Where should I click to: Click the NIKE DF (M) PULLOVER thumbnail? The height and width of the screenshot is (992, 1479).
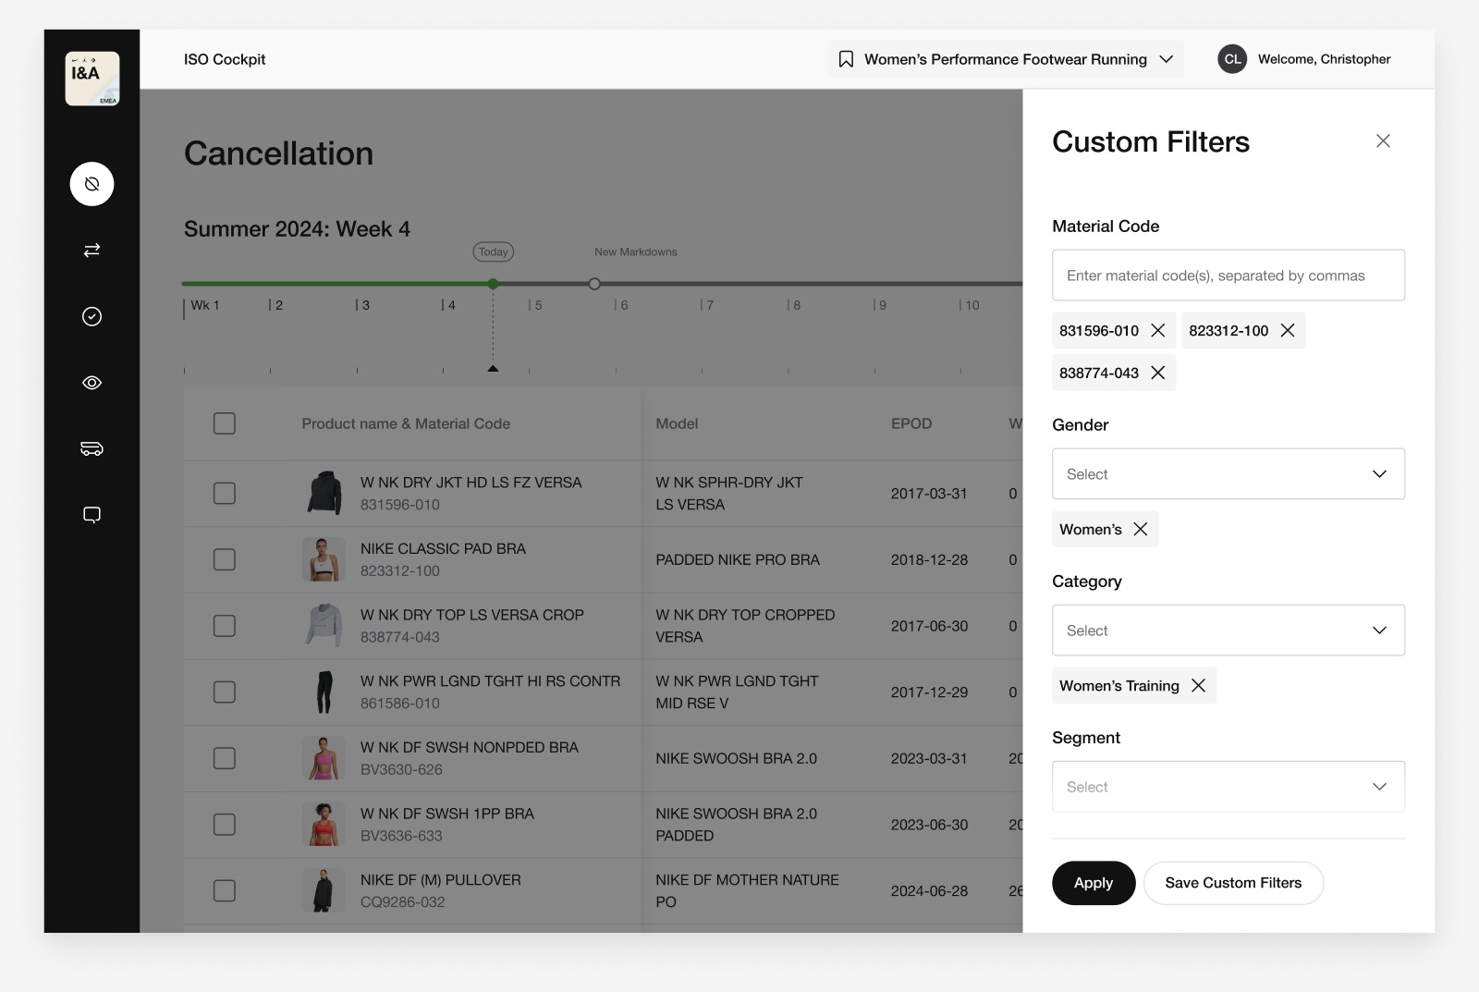[x=324, y=890]
